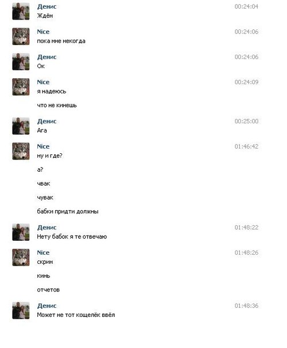Click the wolf avatar beside 'пока мне некогда'

click(21, 36)
